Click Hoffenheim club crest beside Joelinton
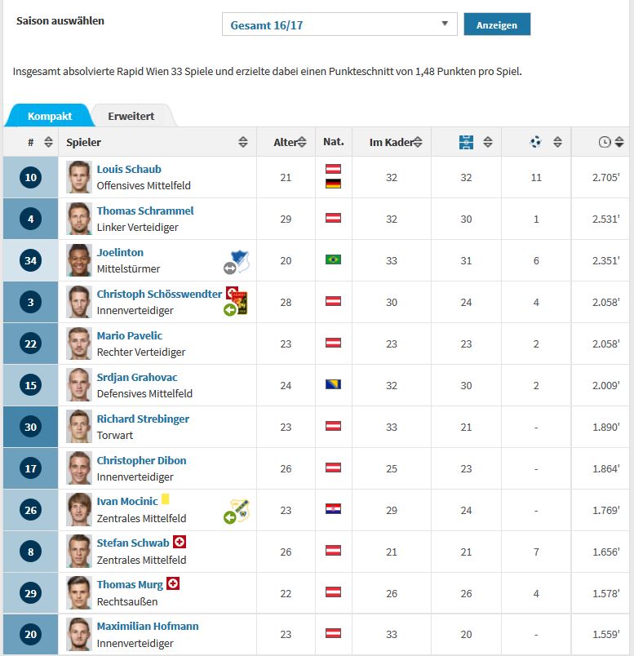 [x=241, y=260]
